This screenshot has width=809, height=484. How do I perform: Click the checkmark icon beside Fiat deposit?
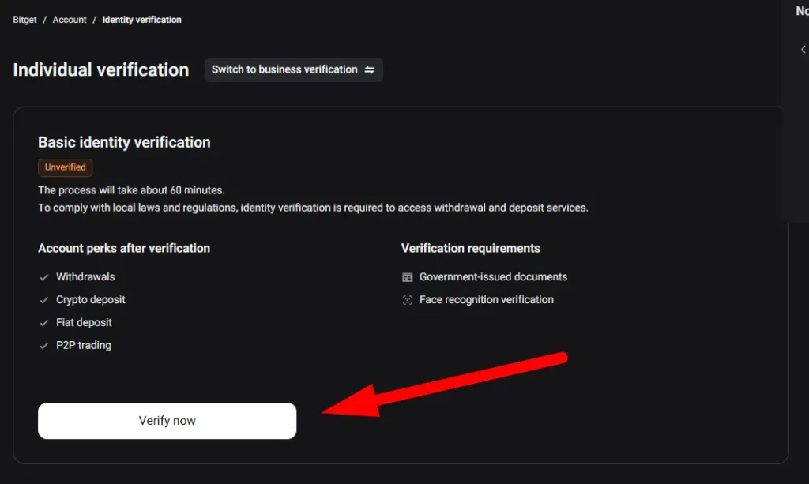click(44, 323)
